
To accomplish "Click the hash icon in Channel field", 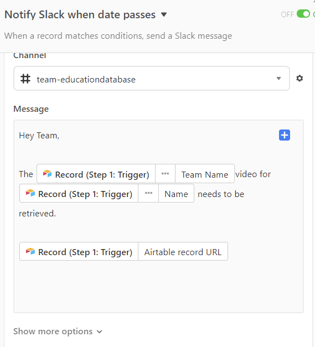I will pos(25,79).
